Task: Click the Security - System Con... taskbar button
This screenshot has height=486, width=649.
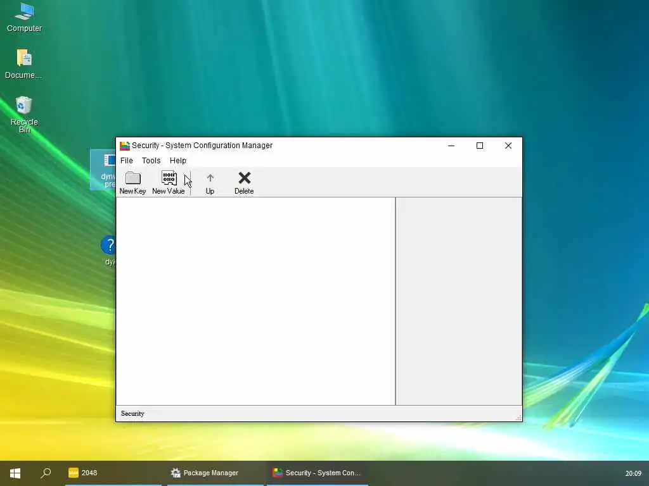Action: click(x=318, y=473)
